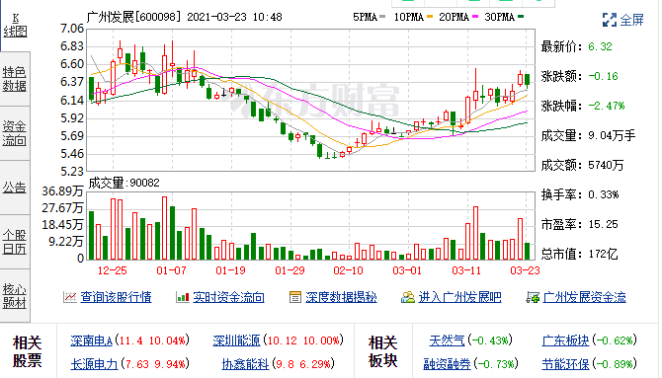Open the 深度数据揭秘 link
This screenshot has width=662, height=378.
coord(341,297)
